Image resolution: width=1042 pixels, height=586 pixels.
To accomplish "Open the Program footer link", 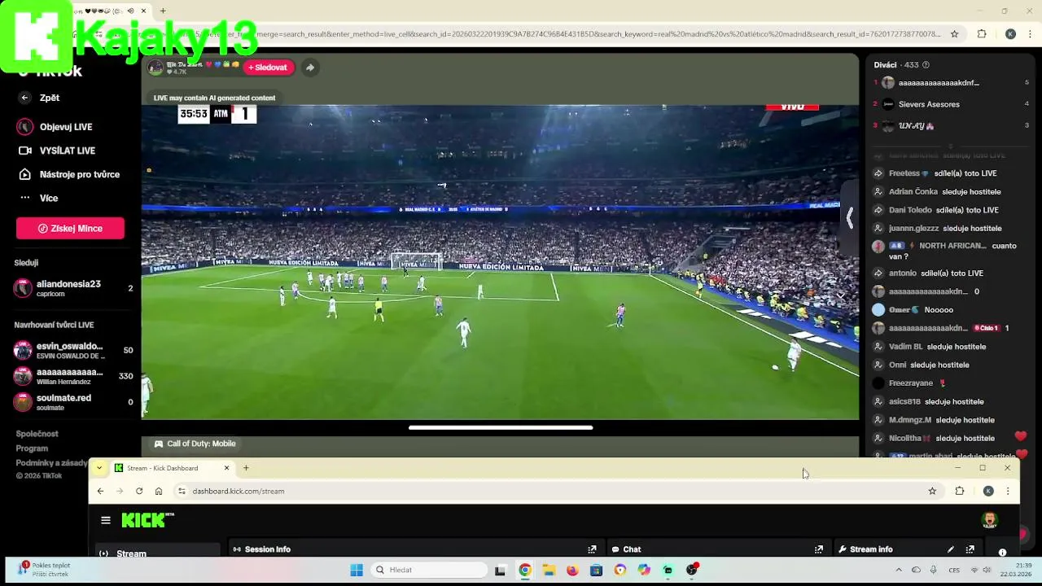I will (32, 448).
